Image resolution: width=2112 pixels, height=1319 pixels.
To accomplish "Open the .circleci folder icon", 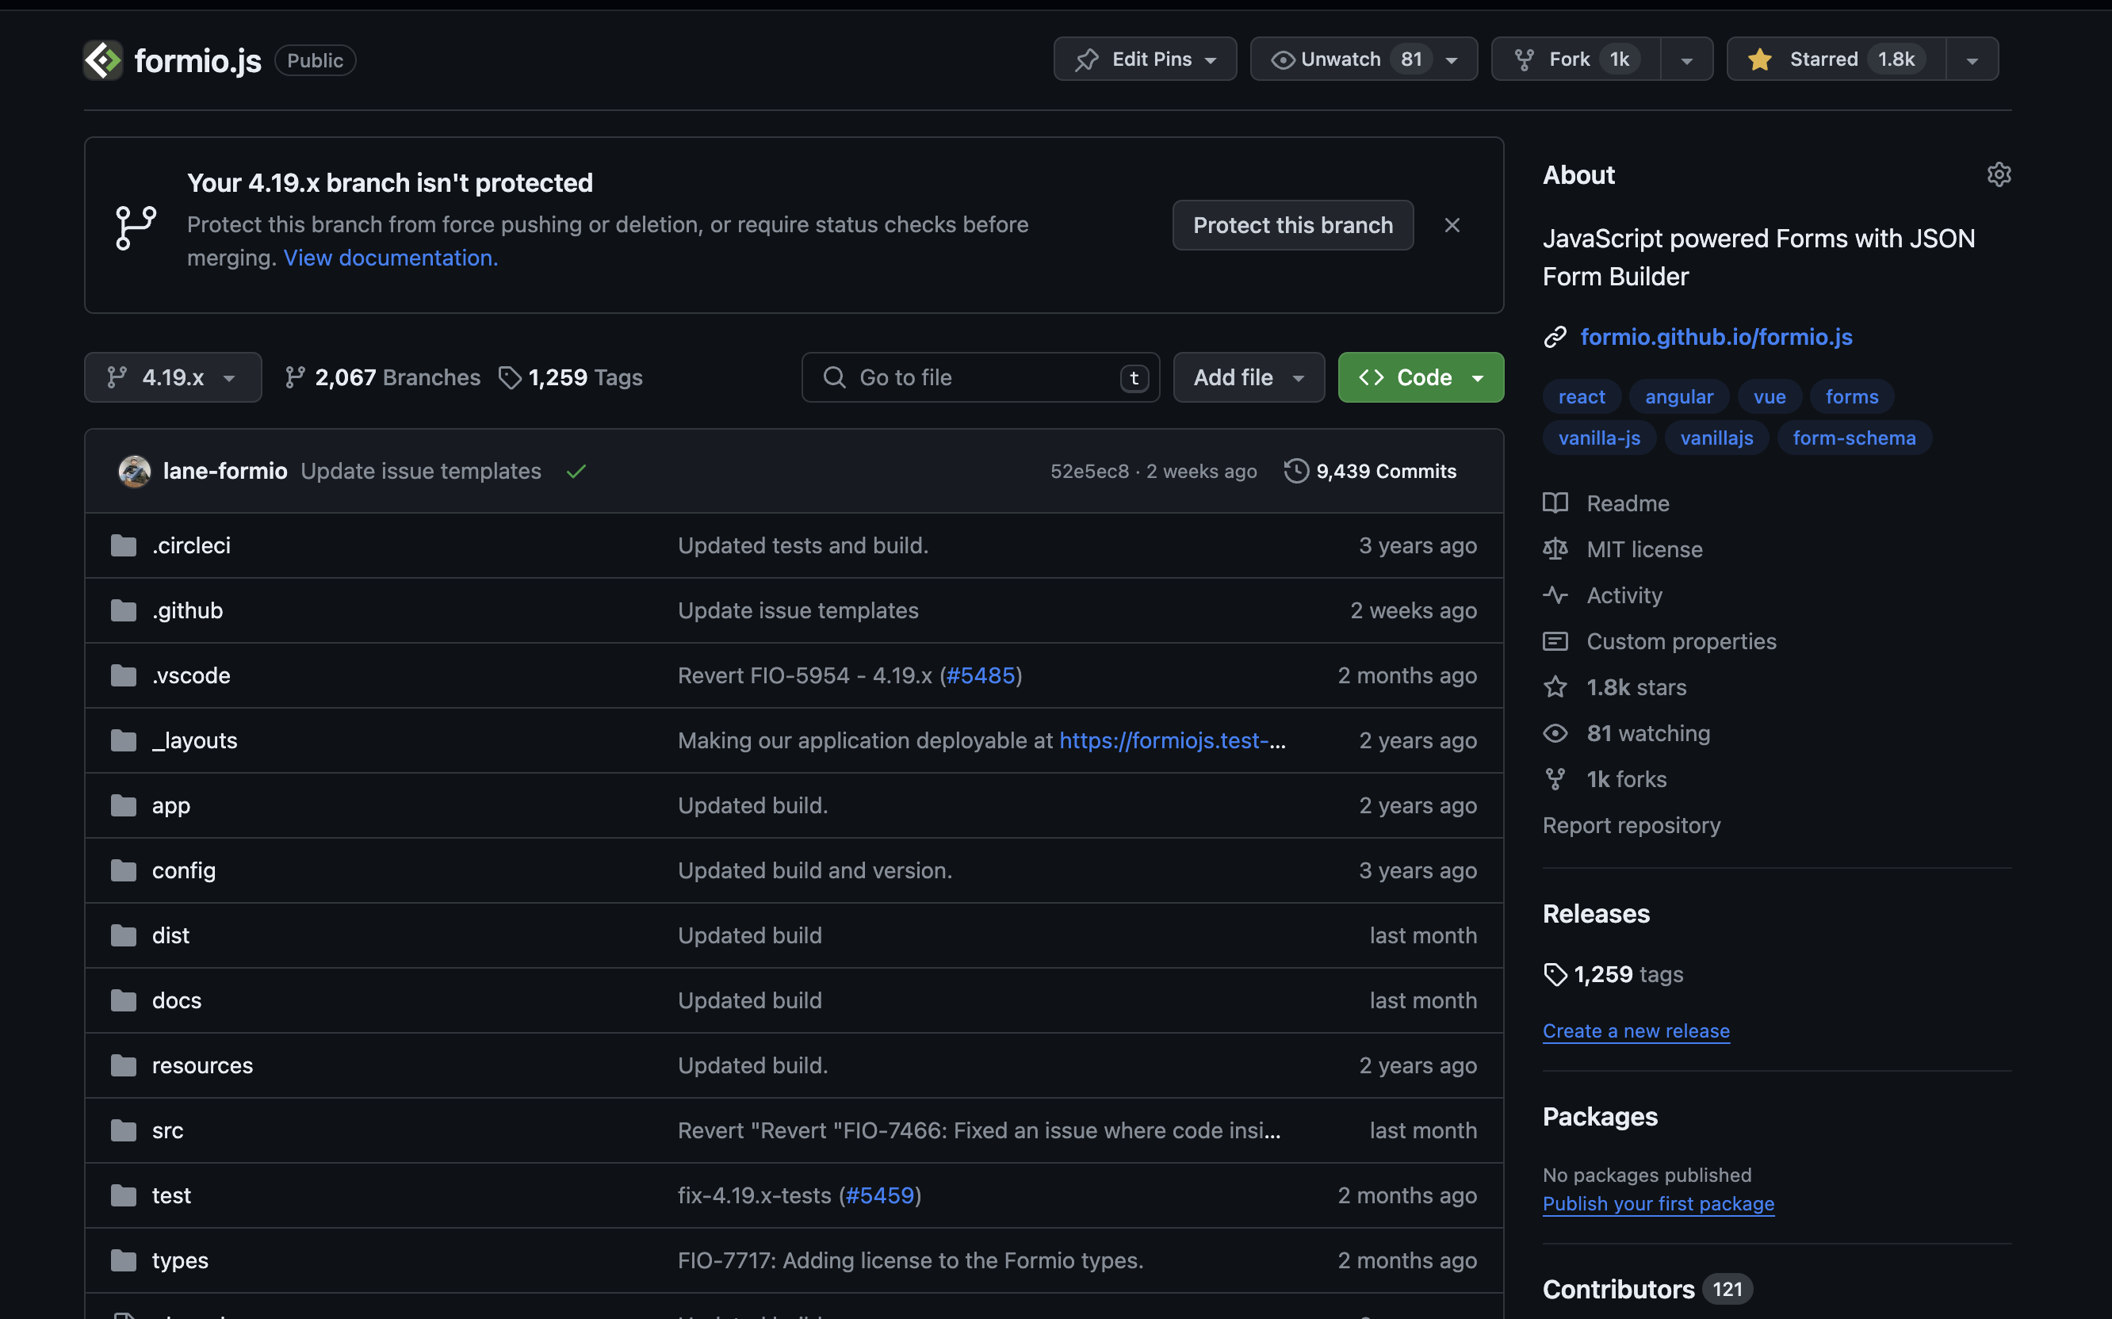I will pyautogui.click(x=124, y=546).
